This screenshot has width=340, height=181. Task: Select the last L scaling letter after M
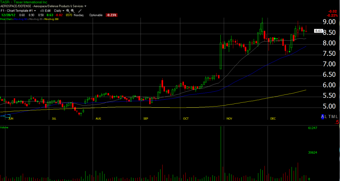[x=337, y=117]
